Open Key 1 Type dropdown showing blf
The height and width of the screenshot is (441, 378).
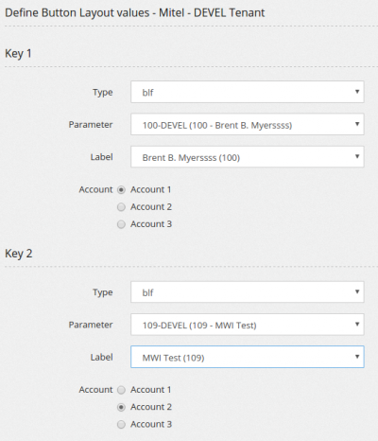pos(248,92)
